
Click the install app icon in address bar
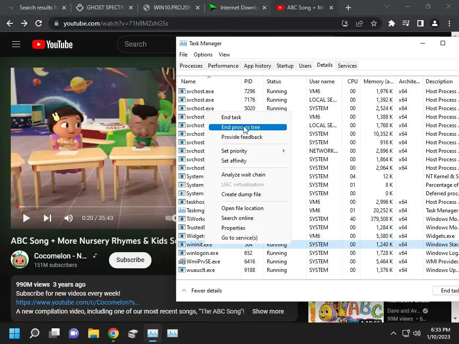(x=345, y=23)
